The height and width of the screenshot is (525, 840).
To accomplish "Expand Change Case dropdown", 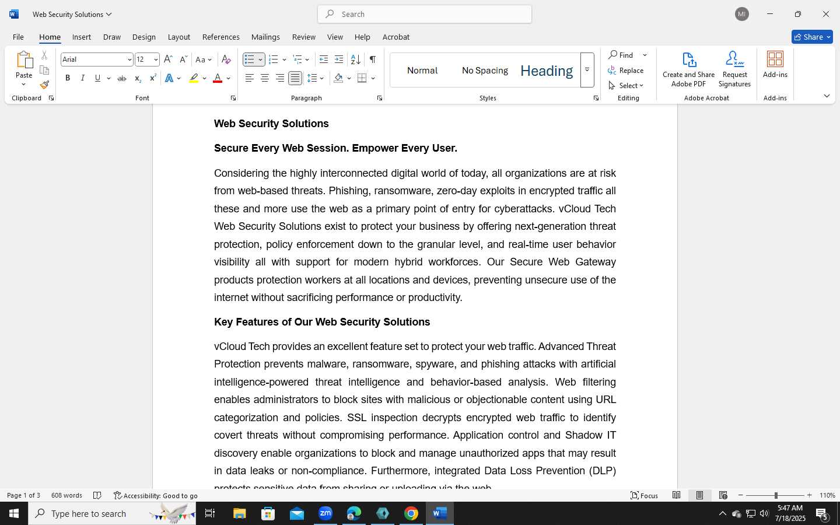I will (x=210, y=60).
